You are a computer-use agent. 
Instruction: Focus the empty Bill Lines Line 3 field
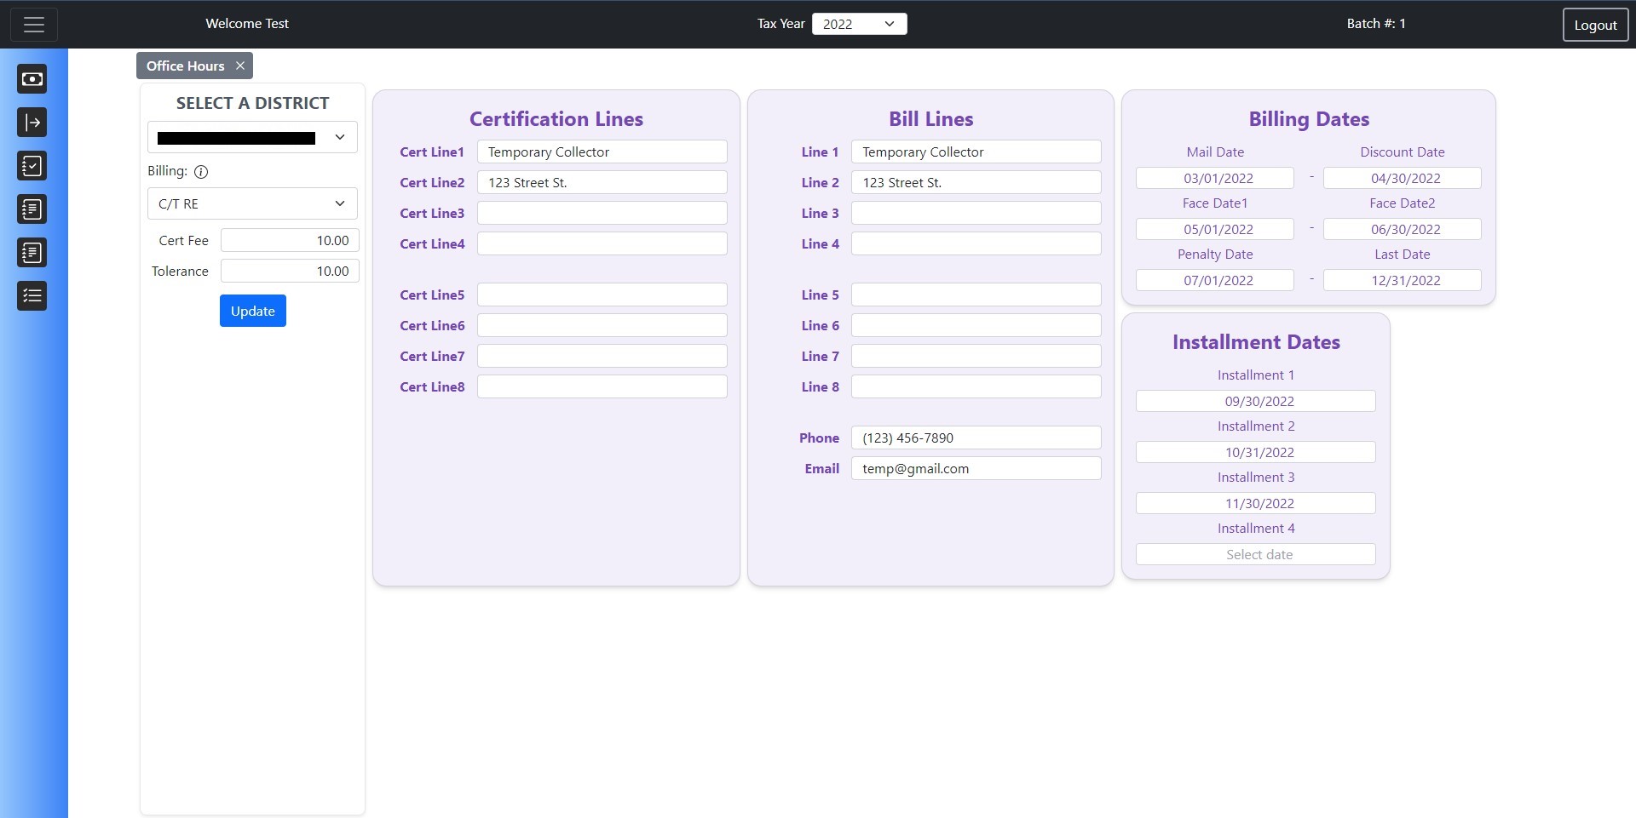[x=976, y=213]
